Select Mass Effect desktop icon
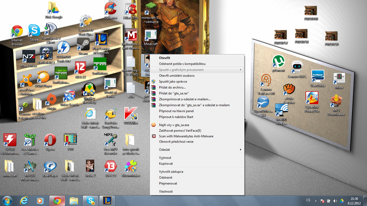Image resolution: width=367 pixels, height=206 pixels. (x=29, y=58)
